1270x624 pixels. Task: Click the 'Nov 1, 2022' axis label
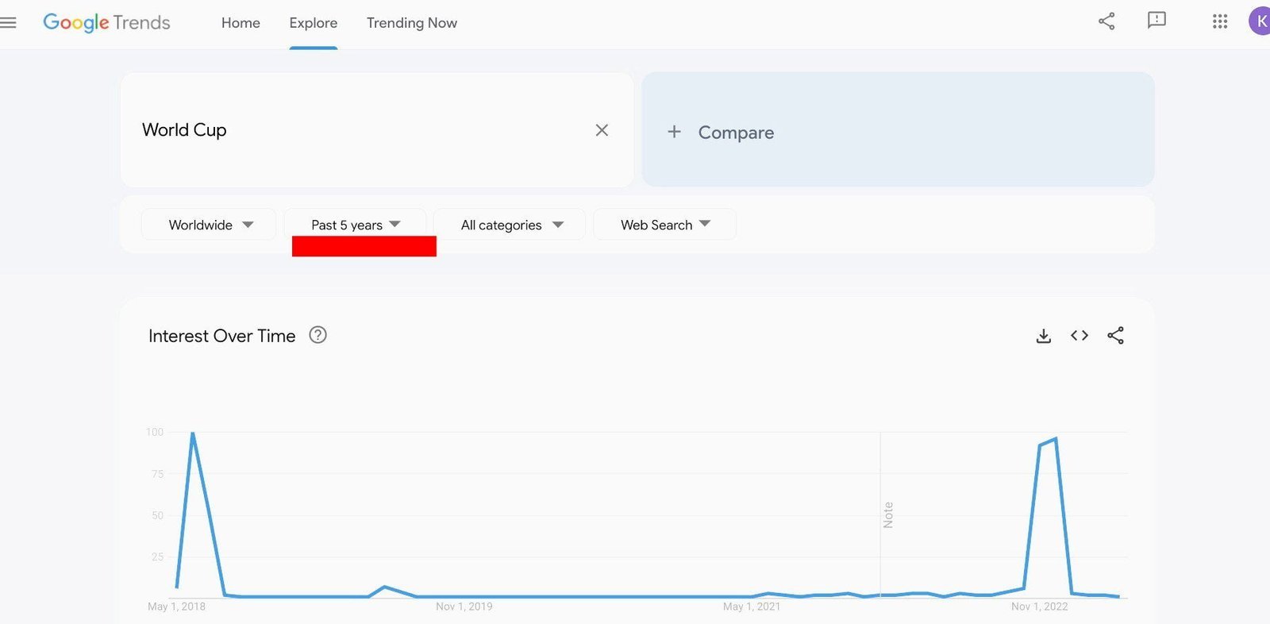click(x=1040, y=607)
